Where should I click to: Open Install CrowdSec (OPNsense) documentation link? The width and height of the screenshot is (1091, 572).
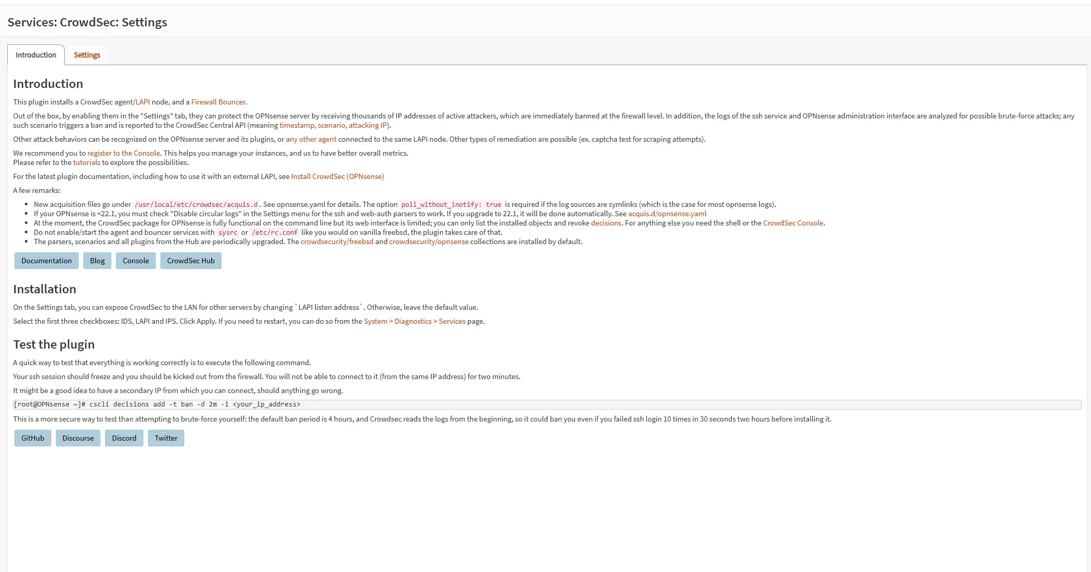click(337, 176)
